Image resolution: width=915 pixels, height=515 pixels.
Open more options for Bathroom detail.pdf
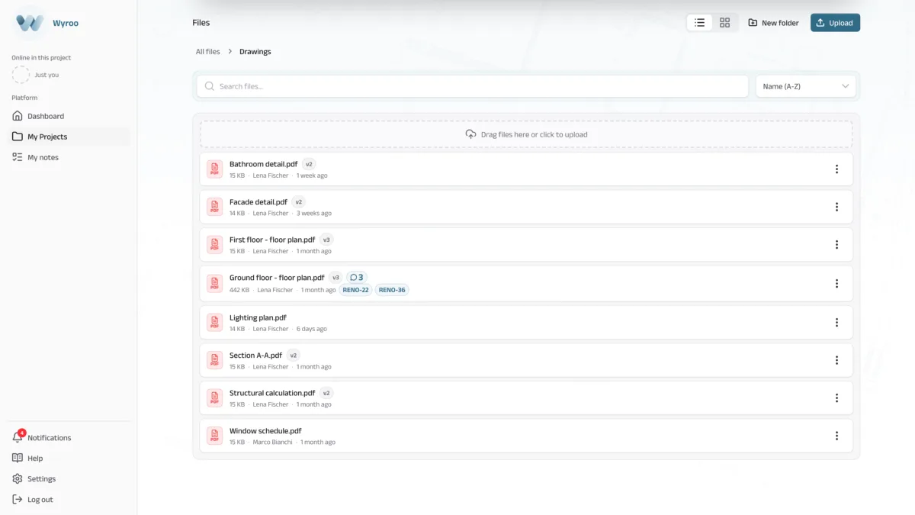[836, 169]
